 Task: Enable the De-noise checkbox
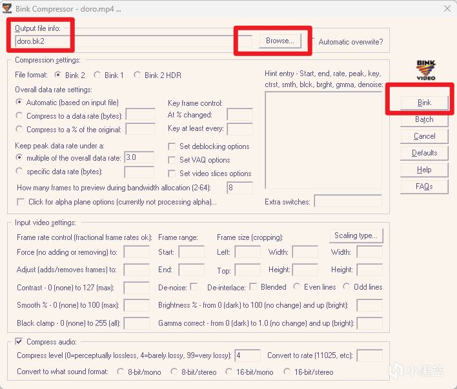click(194, 286)
